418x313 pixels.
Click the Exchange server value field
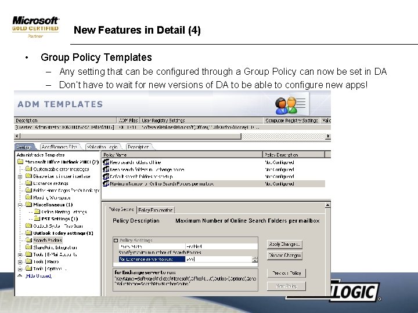click(219, 259)
